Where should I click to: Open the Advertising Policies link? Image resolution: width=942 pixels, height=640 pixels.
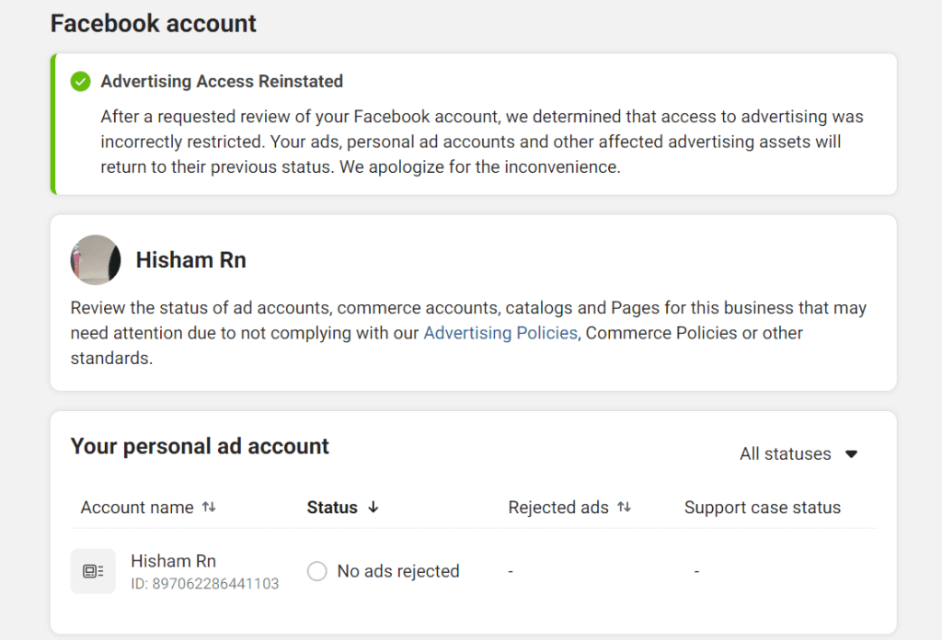coord(500,332)
